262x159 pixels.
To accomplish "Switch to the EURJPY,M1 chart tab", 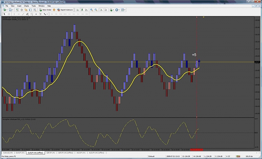I will 20,153.
